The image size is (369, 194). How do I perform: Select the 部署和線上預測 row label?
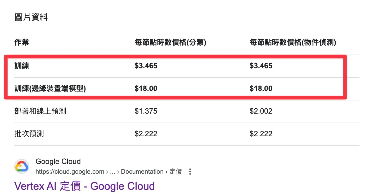[40, 111]
